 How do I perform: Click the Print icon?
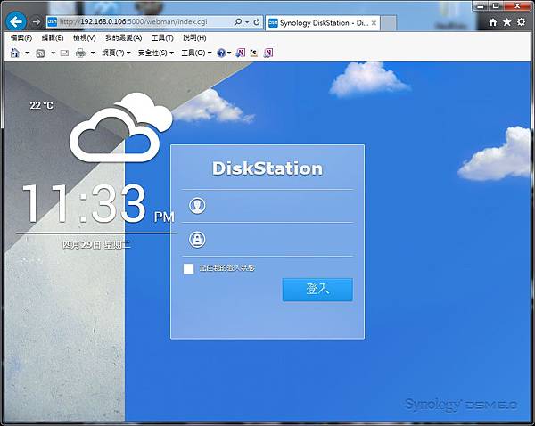80,53
